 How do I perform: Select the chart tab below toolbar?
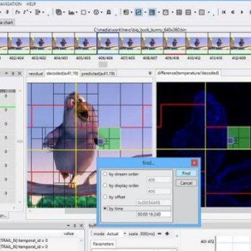point(7,22)
